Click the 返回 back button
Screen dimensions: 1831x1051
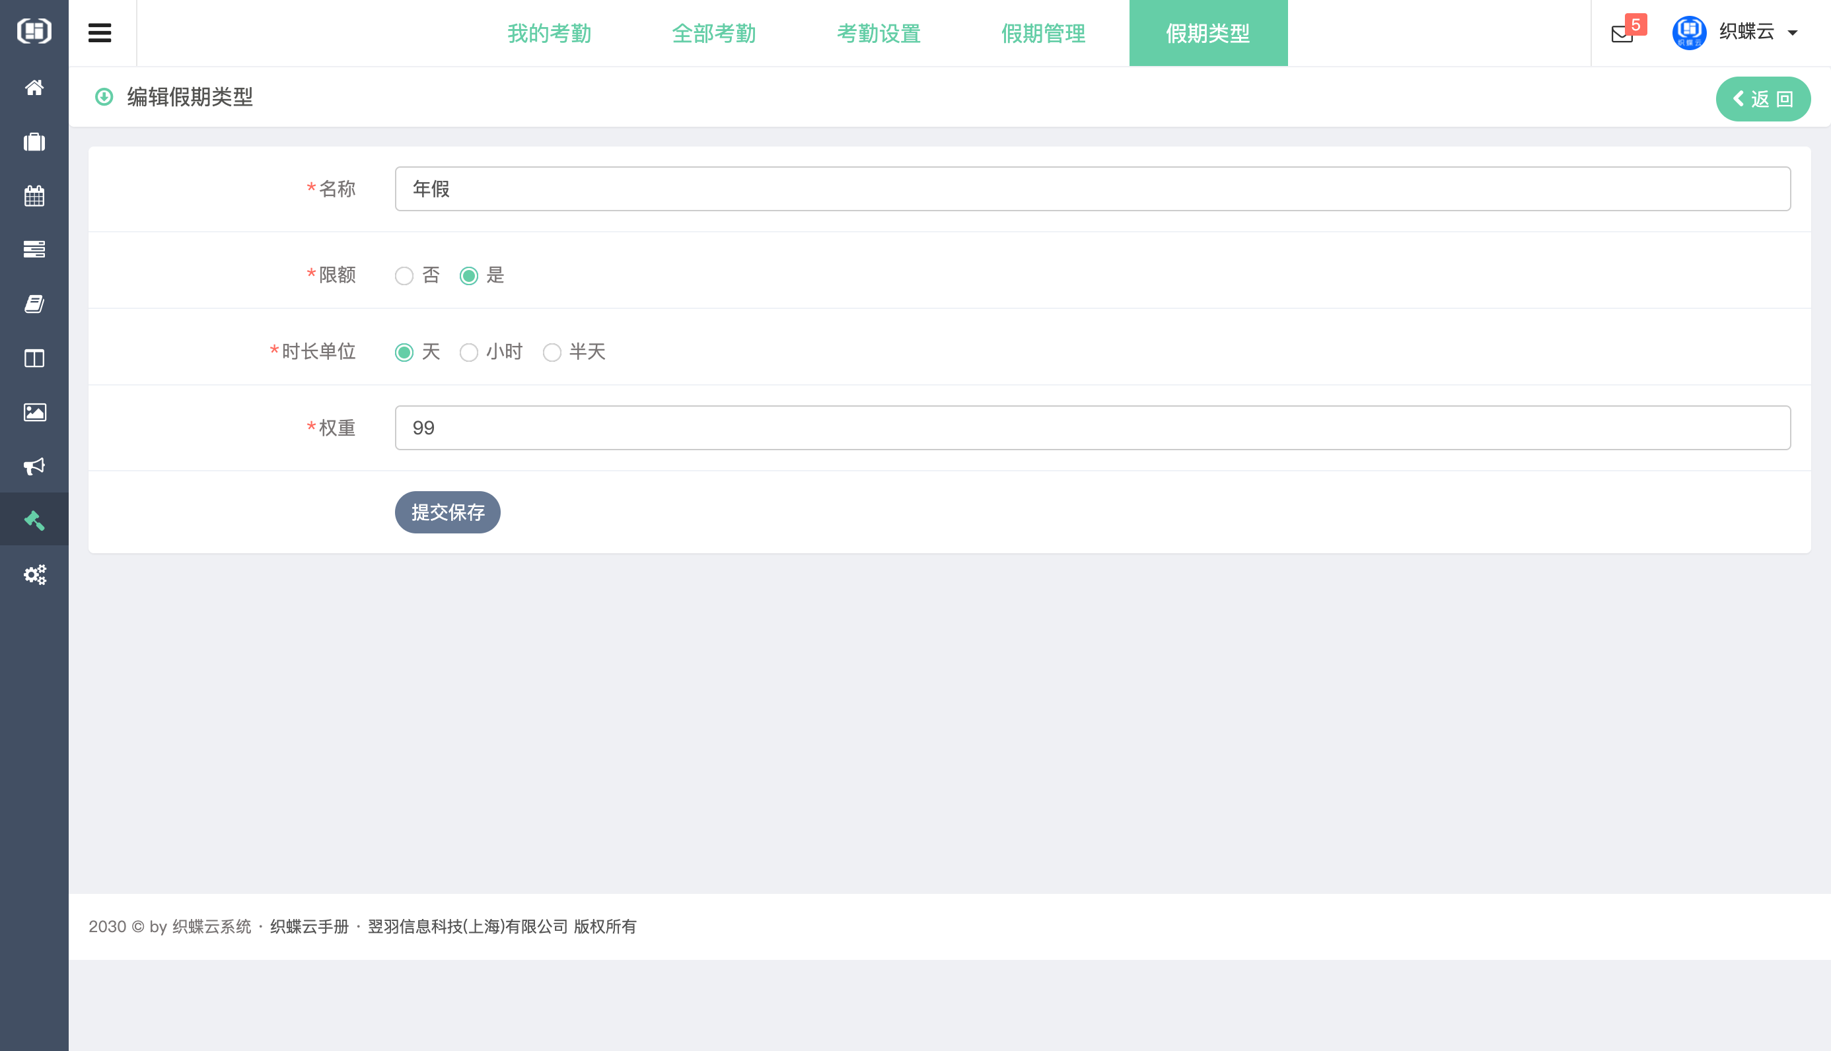1762,99
